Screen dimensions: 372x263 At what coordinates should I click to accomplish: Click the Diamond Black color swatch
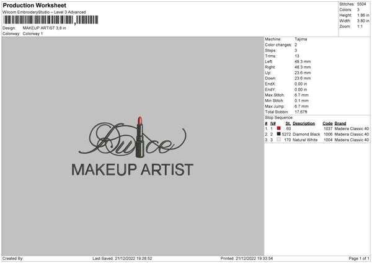pos(278,134)
